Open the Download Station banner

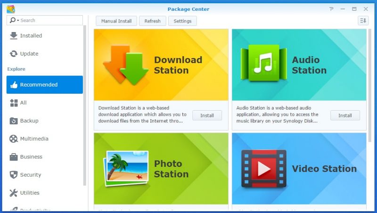point(161,65)
